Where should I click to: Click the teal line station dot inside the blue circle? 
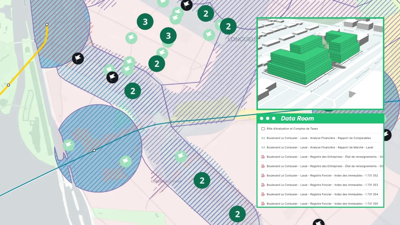[x=94, y=150]
